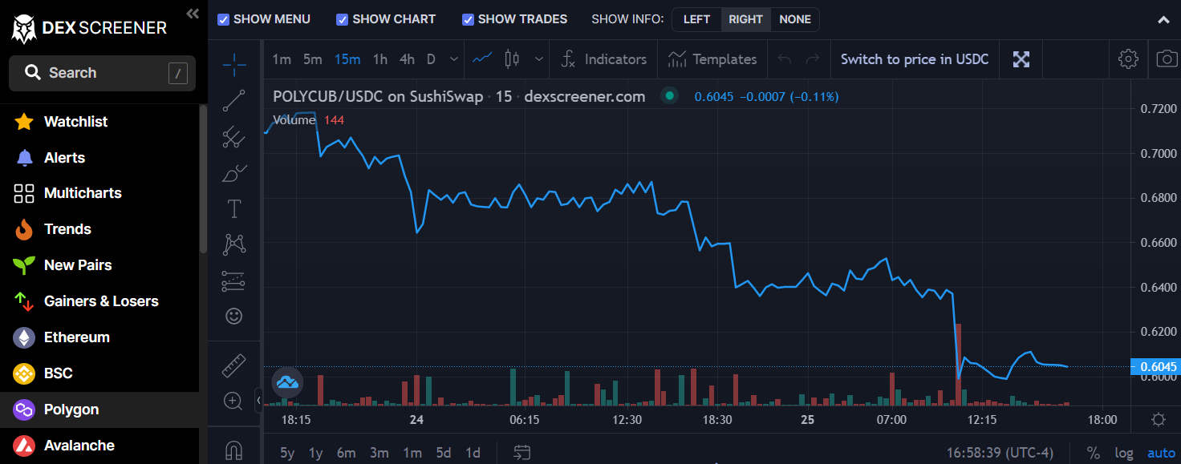Open chart settings gear icon
This screenshot has height=464, width=1181.
(x=1128, y=59)
